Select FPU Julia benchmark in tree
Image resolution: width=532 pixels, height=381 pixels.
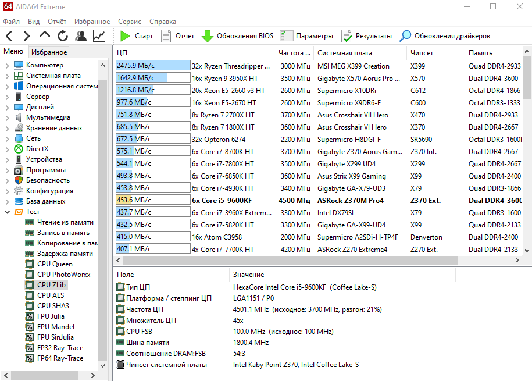point(51,316)
